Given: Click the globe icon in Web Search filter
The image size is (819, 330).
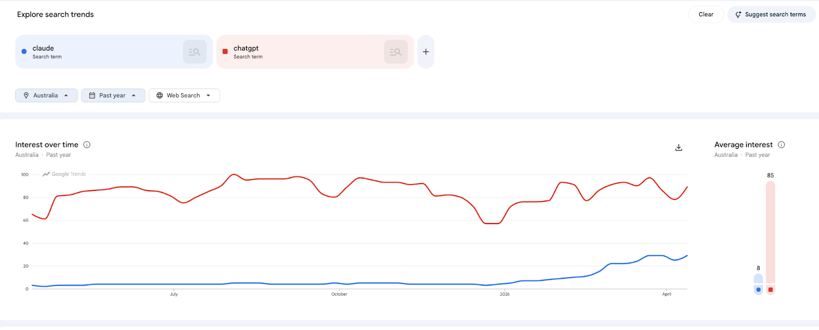Looking at the screenshot, I should (160, 96).
